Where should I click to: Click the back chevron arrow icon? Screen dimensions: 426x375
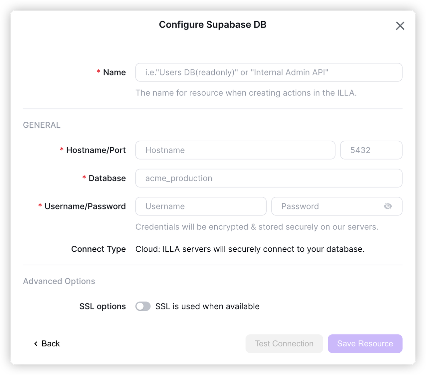pyautogui.click(x=36, y=343)
